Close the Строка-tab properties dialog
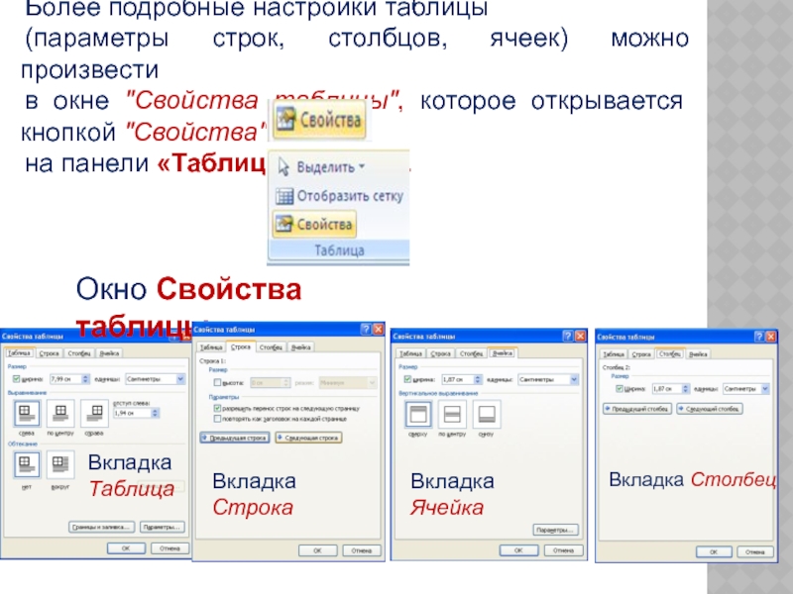The width and height of the screenshot is (793, 594). (379, 330)
